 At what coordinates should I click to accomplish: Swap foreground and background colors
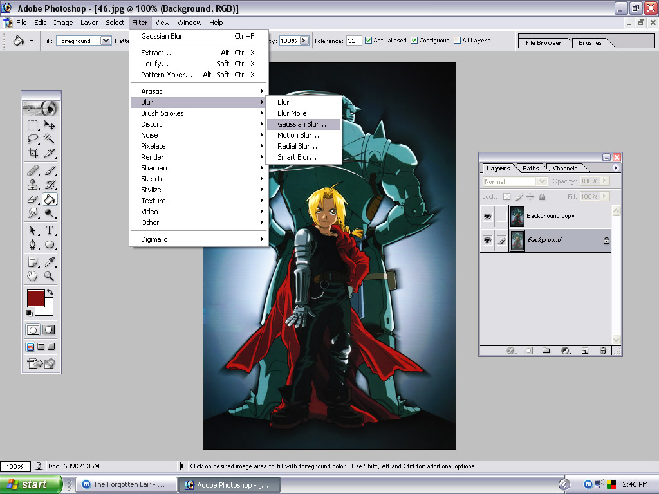click(x=50, y=292)
